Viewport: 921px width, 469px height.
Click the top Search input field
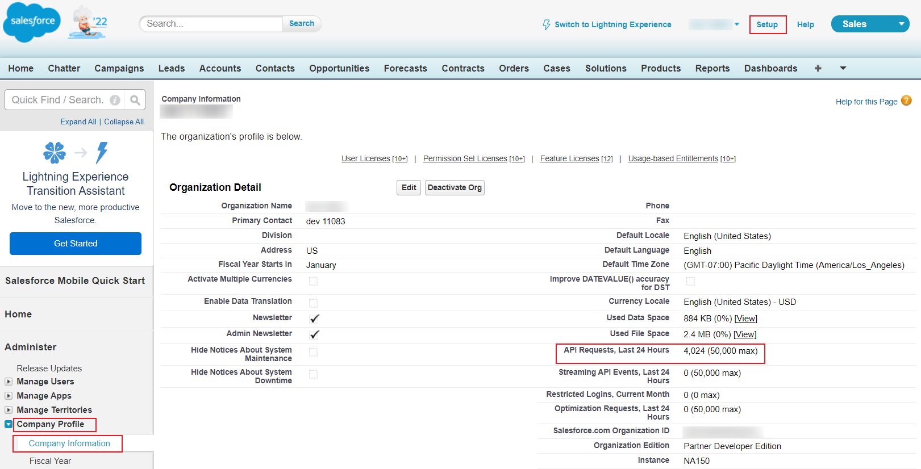pos(211,23)
